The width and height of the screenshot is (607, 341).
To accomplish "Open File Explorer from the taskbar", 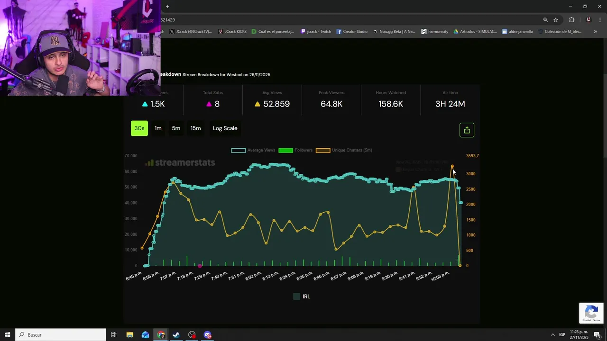I will 129,335.
